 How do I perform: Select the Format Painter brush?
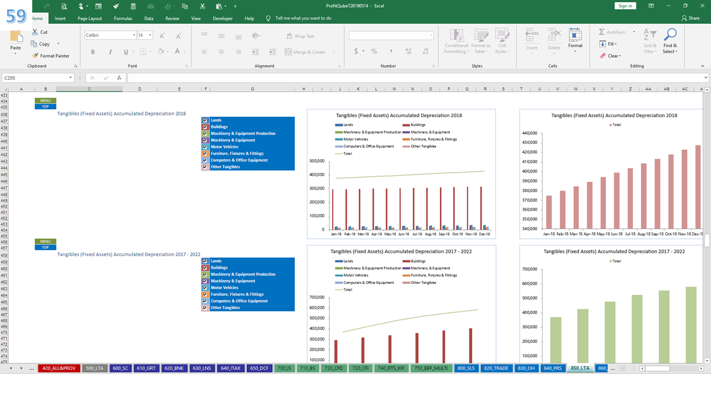coord(35,56)
